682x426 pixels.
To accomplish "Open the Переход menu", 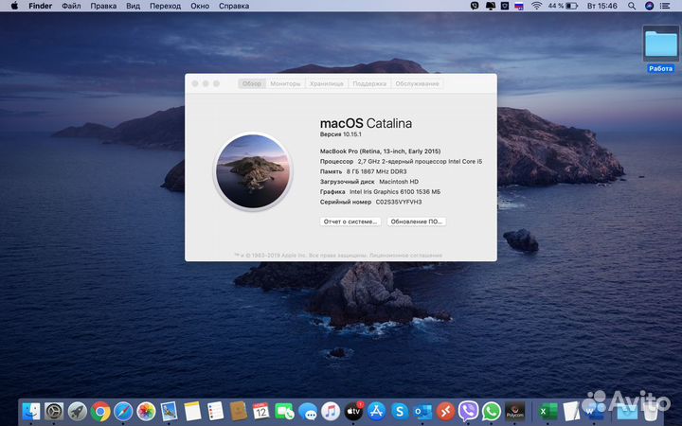I will (x=165, y=6).
